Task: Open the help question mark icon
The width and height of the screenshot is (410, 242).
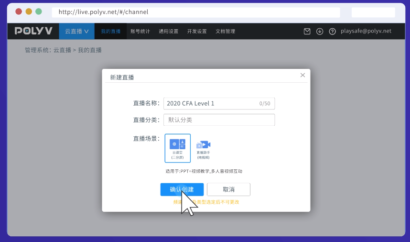Action: [x=332, y=32]
